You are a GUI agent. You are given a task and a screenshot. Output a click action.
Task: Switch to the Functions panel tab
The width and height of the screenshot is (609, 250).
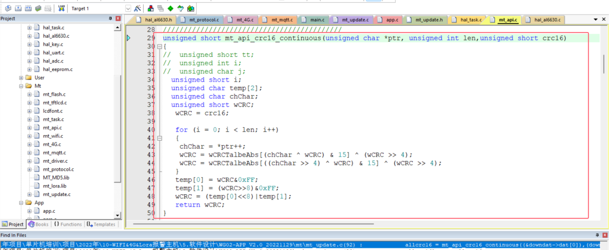[x=68, y=225]
